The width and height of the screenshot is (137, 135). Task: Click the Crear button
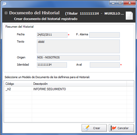coord(94,128)
